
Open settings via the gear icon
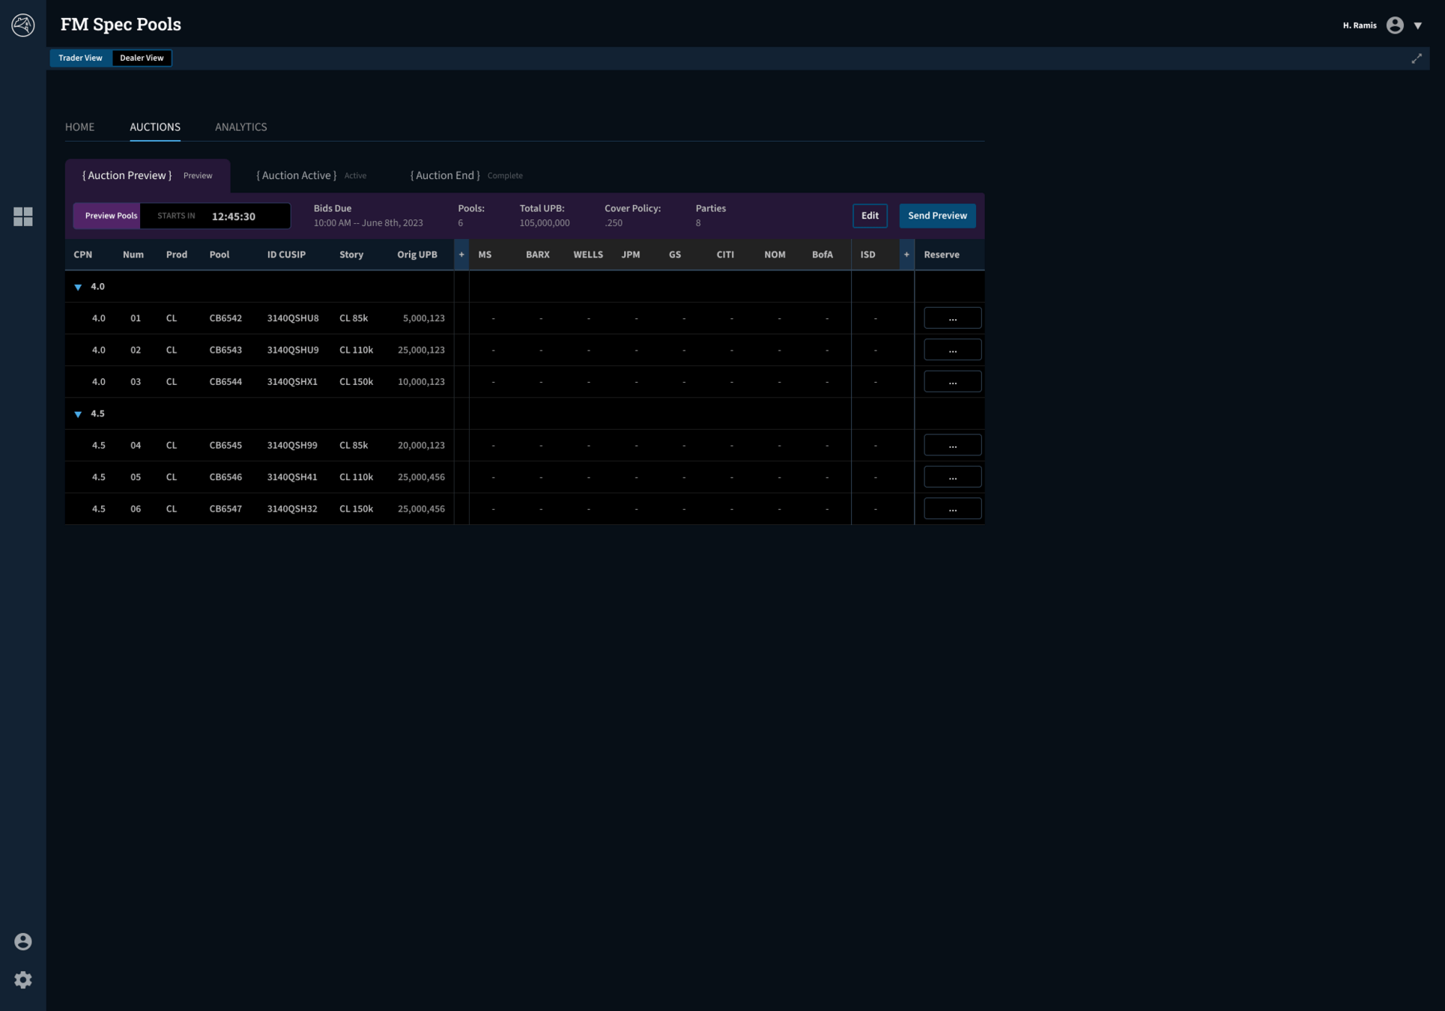click(23, 980)
